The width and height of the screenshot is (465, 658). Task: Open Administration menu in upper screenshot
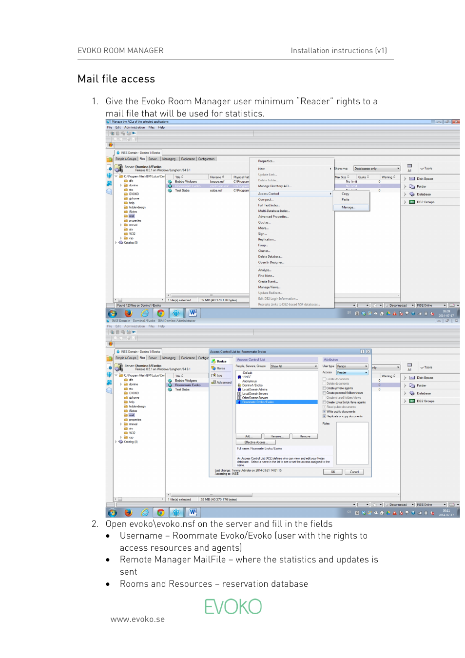point(135,127)
